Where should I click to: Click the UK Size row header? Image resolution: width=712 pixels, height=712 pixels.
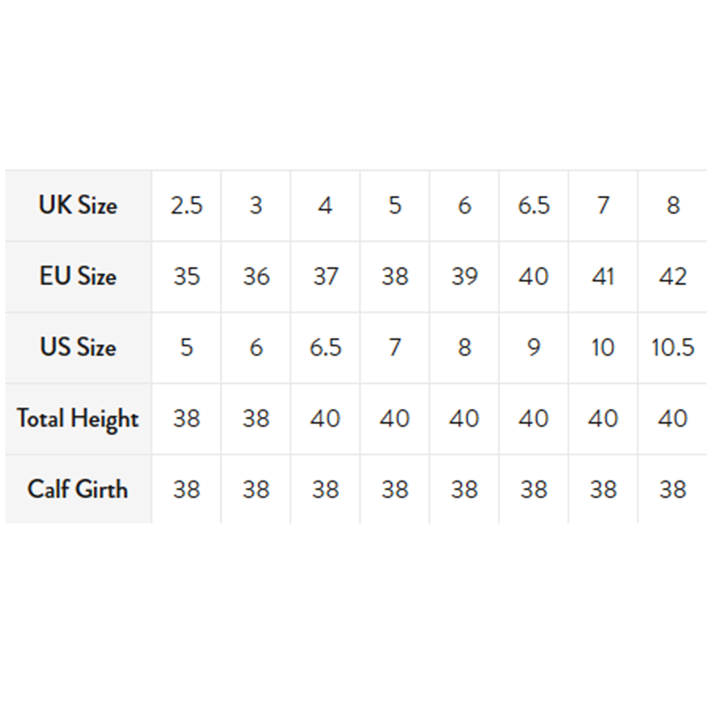coord(77,206)
